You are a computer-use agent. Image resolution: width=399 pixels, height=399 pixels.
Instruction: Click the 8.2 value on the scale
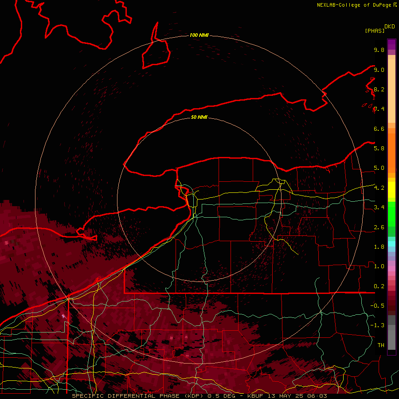379,89
